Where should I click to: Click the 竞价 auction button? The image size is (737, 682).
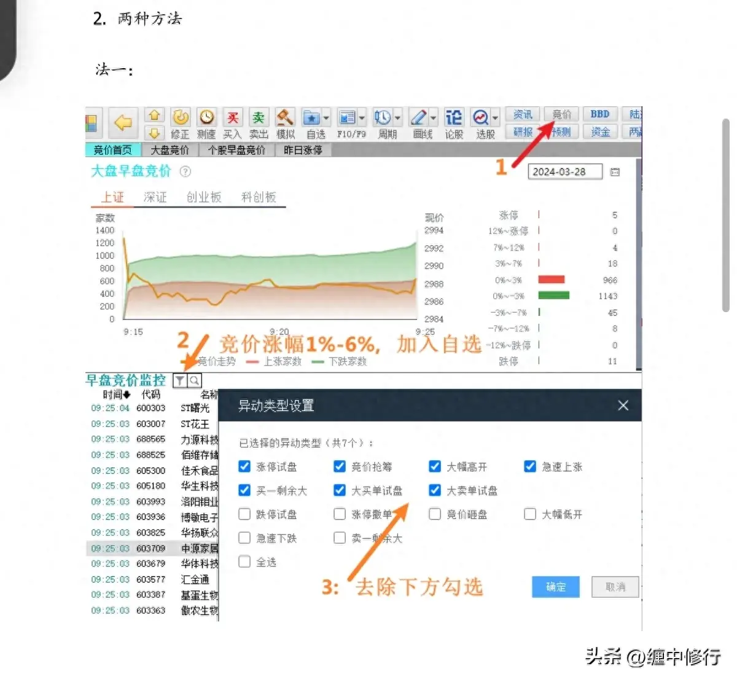coord(561,114)
